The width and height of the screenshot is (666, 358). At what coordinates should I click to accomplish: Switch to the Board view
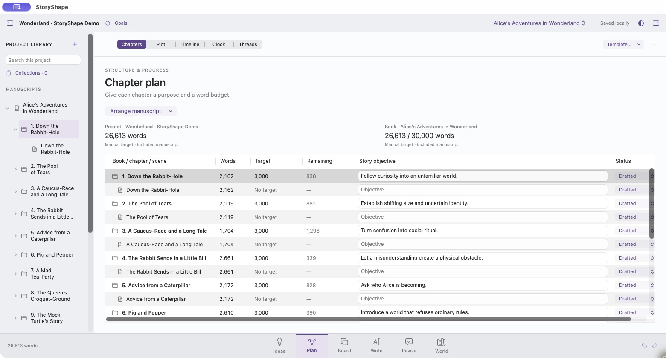[344, 345]
